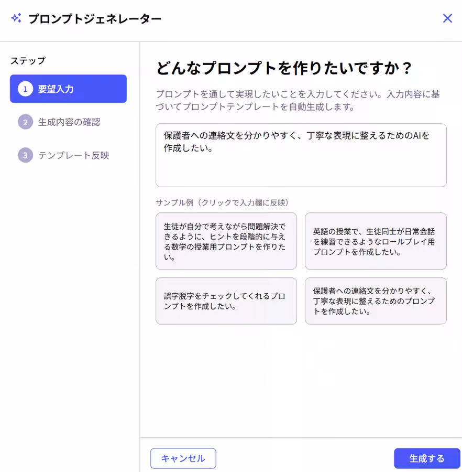Click the circled number 3 step indicator
Screen dimensions: 462x472
click(x=25, y=155)
